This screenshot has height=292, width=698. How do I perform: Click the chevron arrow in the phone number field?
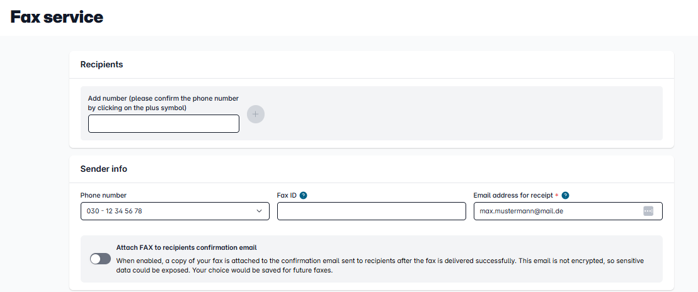[259, 211]
